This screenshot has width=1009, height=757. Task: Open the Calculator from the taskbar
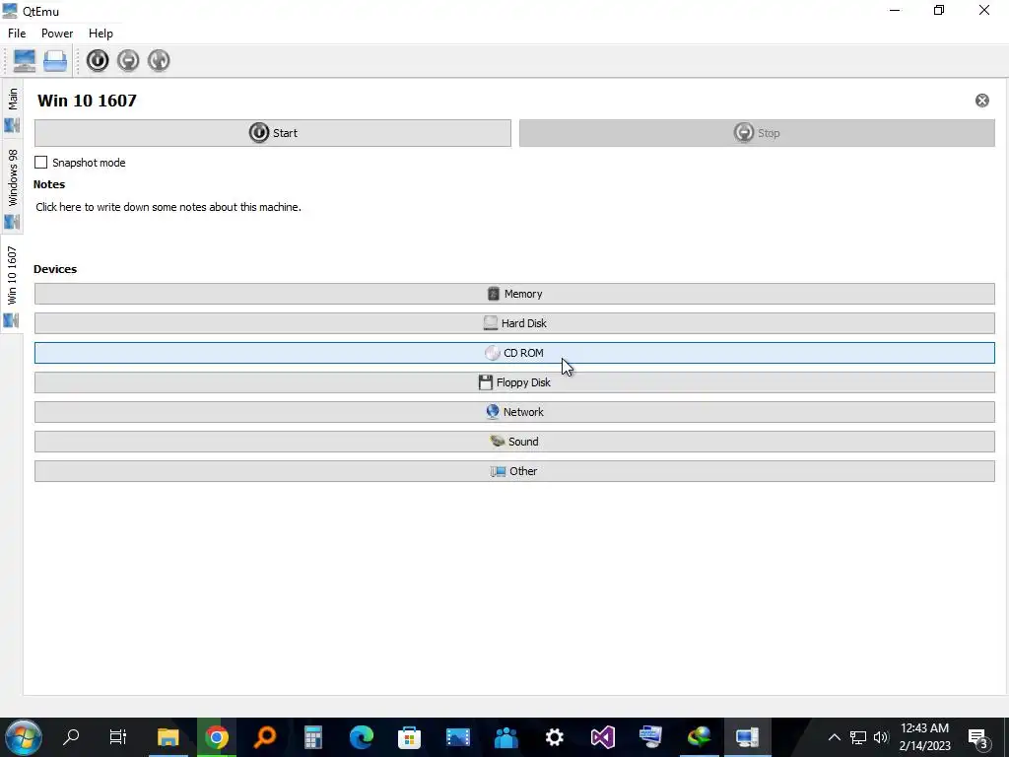313,737
